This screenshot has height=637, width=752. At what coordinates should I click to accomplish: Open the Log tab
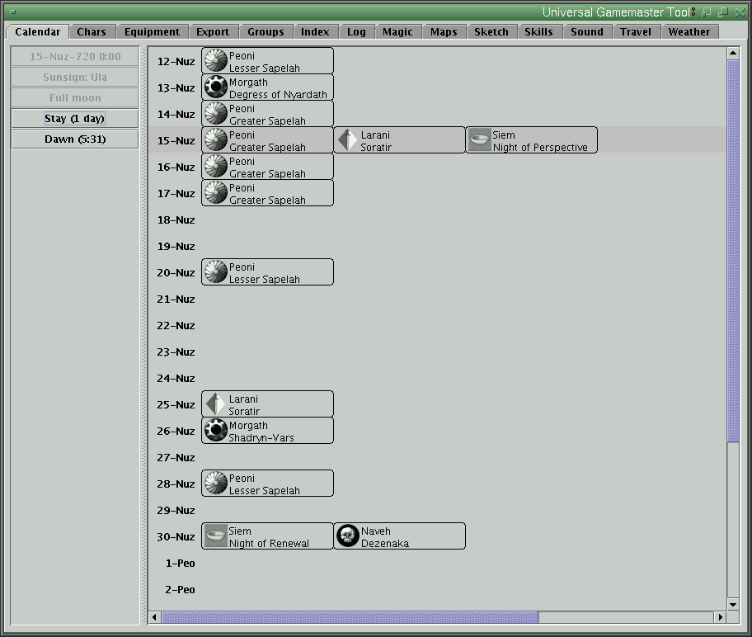point(356,31)
